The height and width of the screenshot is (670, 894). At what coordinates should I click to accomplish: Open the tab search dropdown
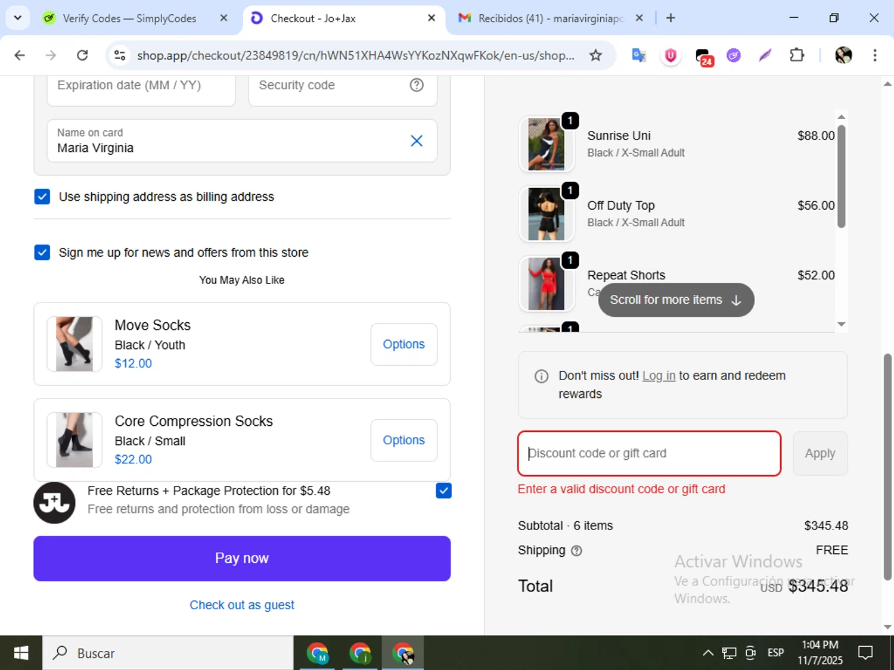tap(18, 18)
